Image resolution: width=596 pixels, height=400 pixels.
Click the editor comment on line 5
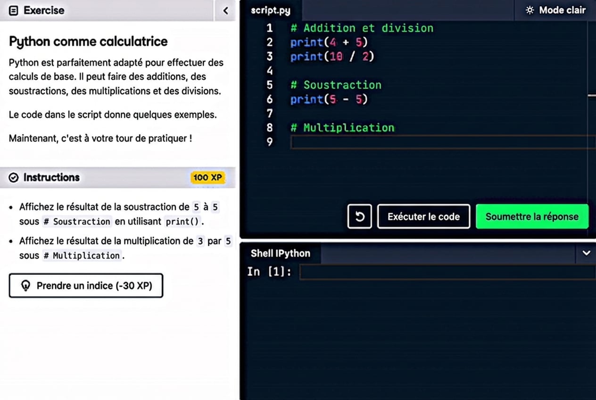click(x=336, y=85)
